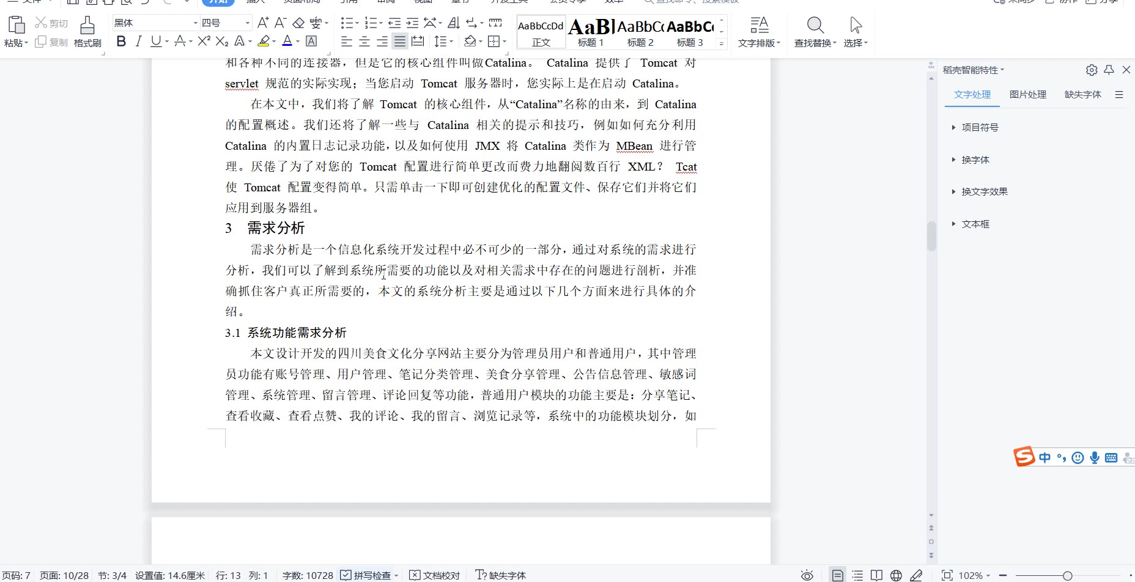Toggle subscript formatting
Image resolution: width=1135 pixels, height=582 pixels.
pos(222,42)
